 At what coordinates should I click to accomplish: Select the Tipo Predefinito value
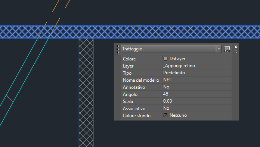click(197, 73)
